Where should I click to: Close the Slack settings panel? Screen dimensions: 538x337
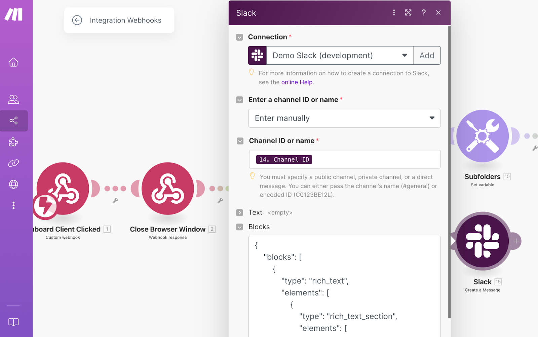(438, 13)
